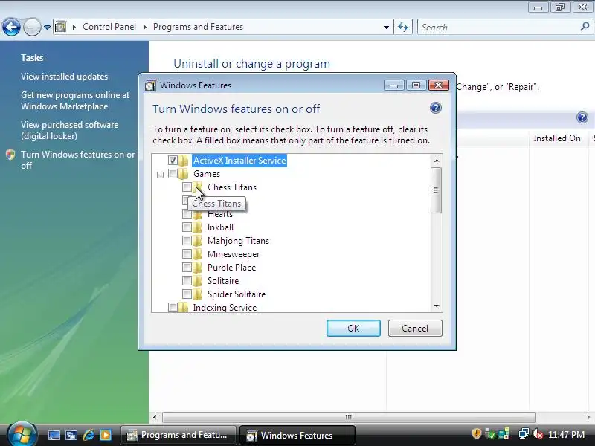Click the horizontal scrollbar thumb in Programs window
Screen dimensions: 595x446
tap(349, 417)
